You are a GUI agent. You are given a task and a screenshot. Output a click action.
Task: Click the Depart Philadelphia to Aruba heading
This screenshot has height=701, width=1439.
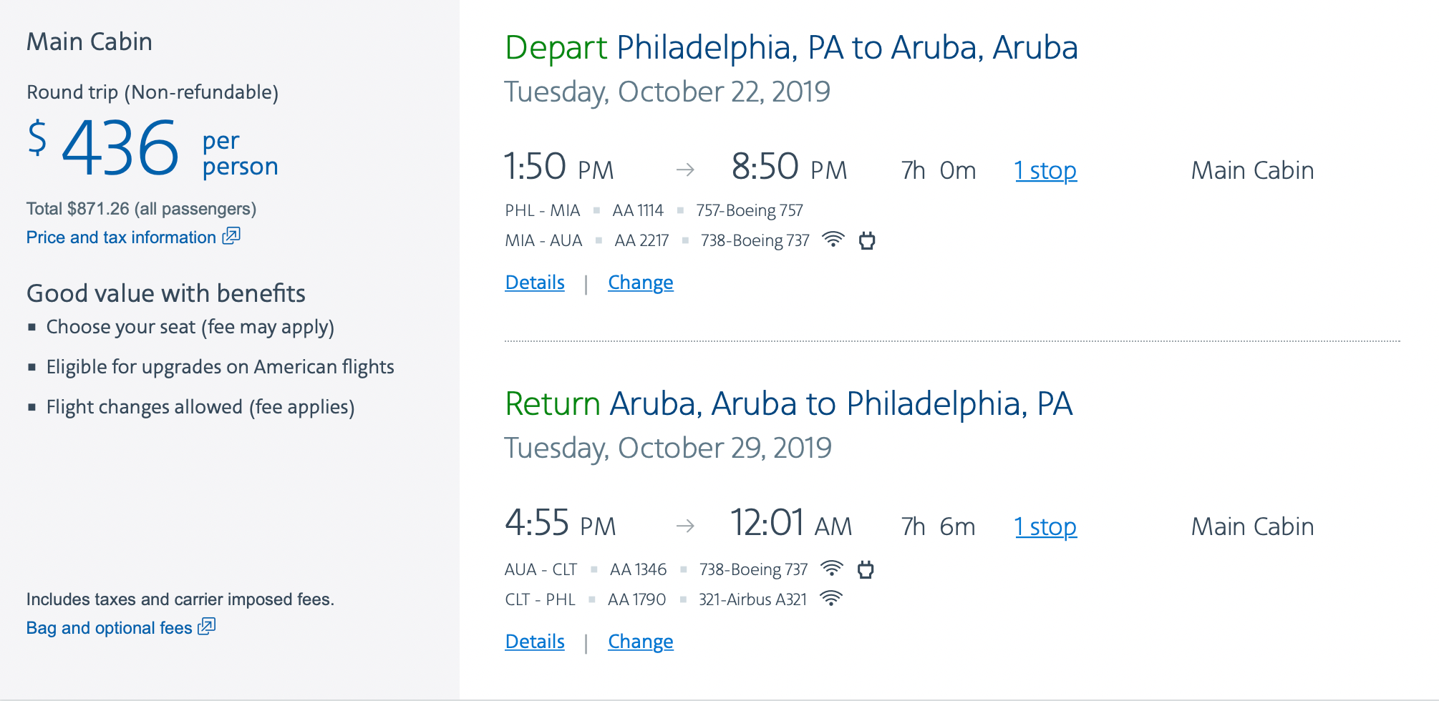791,48
